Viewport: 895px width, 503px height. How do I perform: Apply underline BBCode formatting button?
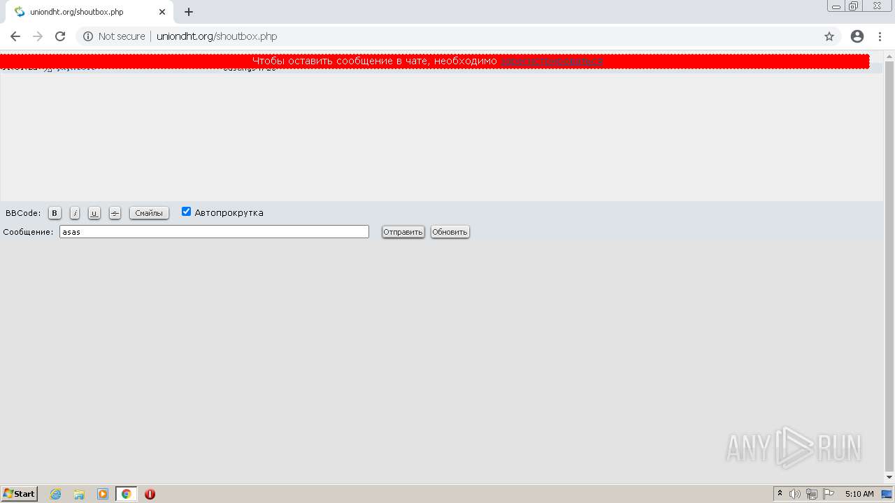click(94, 213)
